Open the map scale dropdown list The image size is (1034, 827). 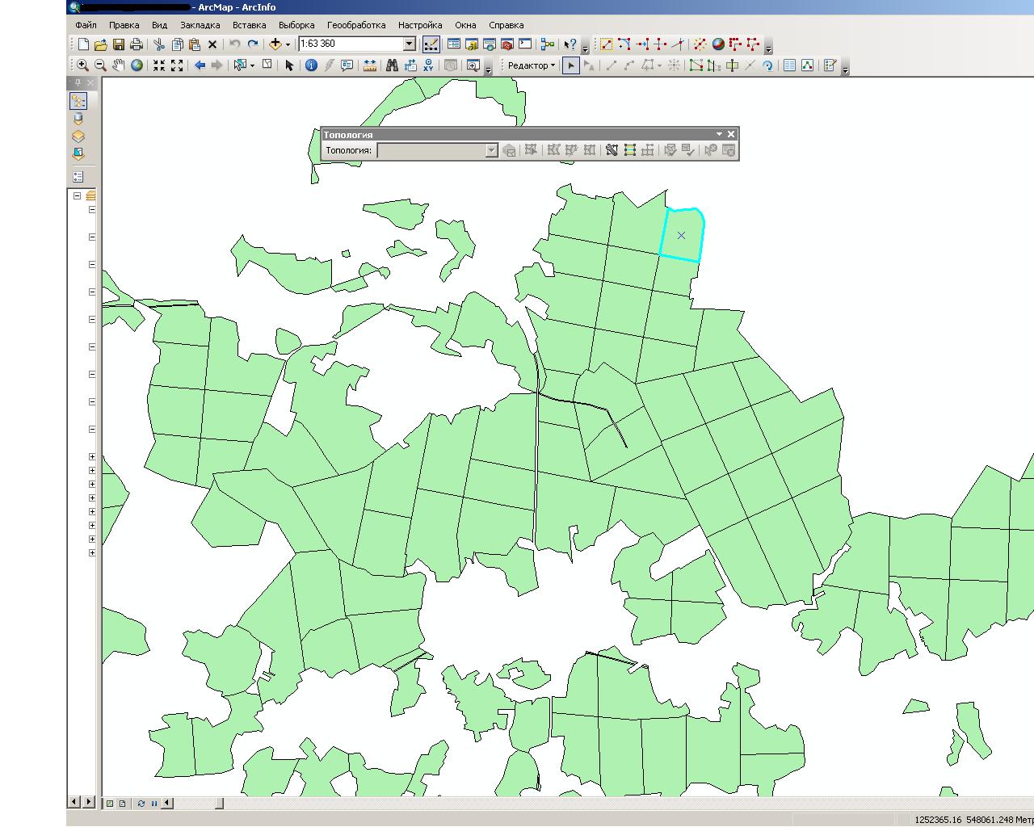tap(409, 44)
